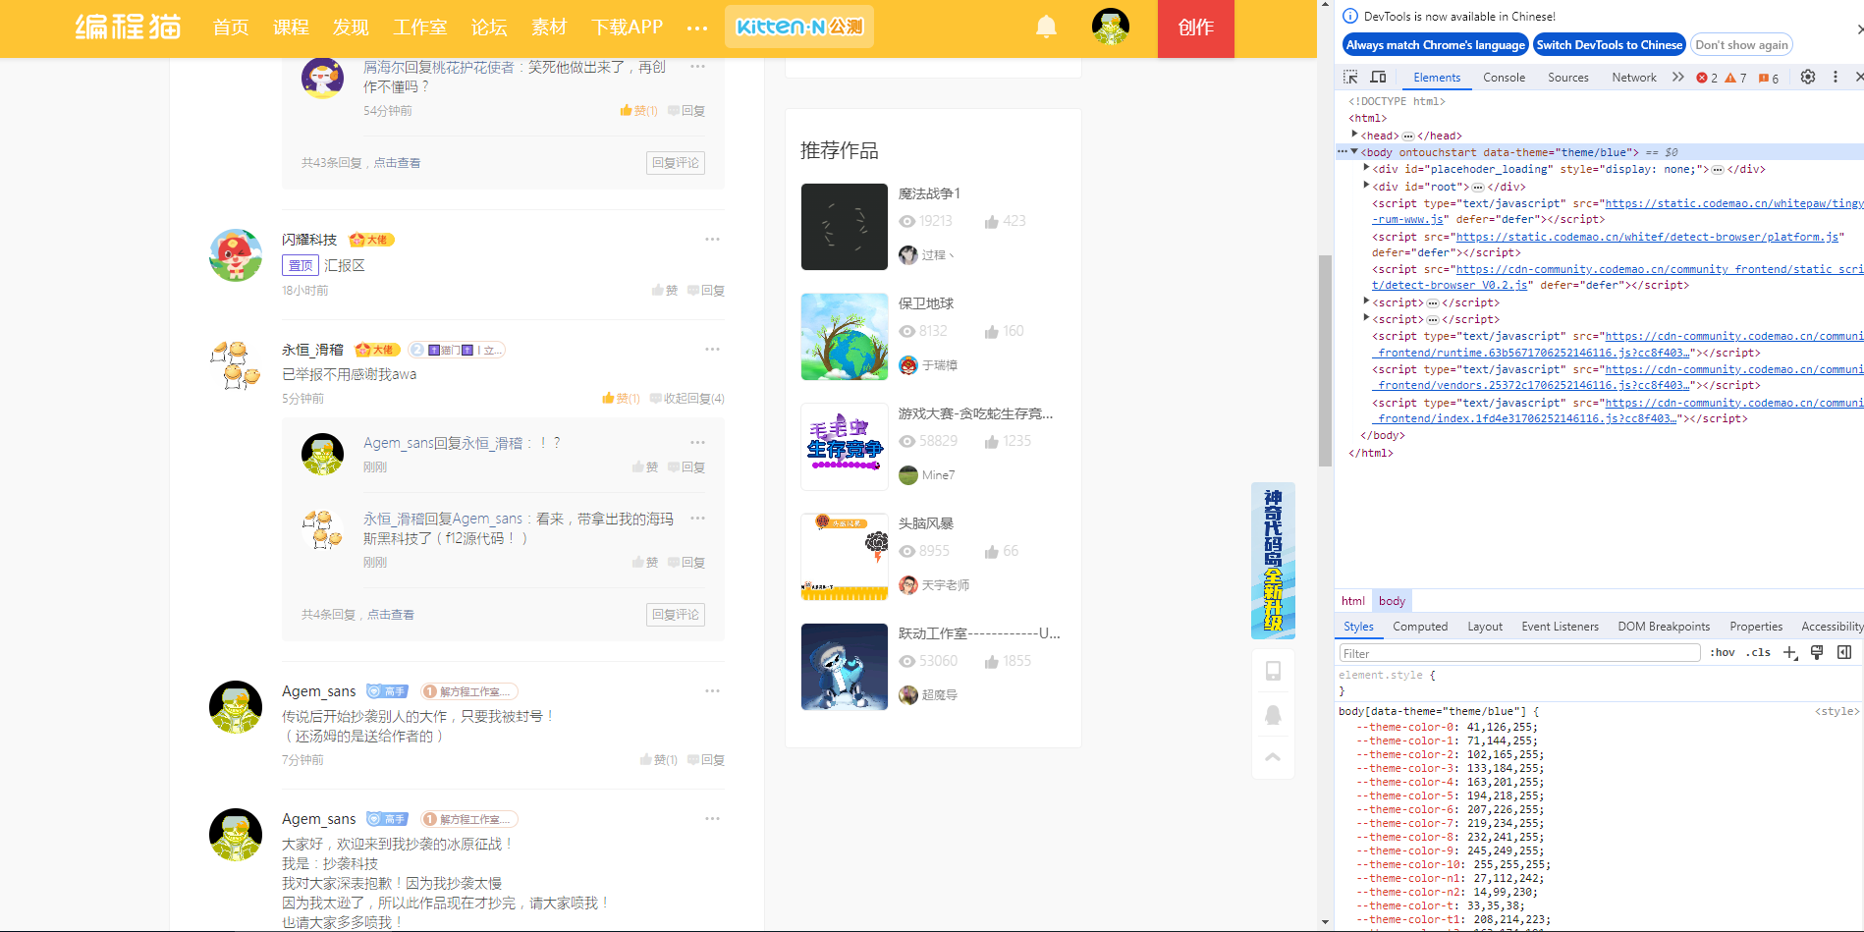
Task: Click the 编程猫 site logo
Action: point(128,27)
